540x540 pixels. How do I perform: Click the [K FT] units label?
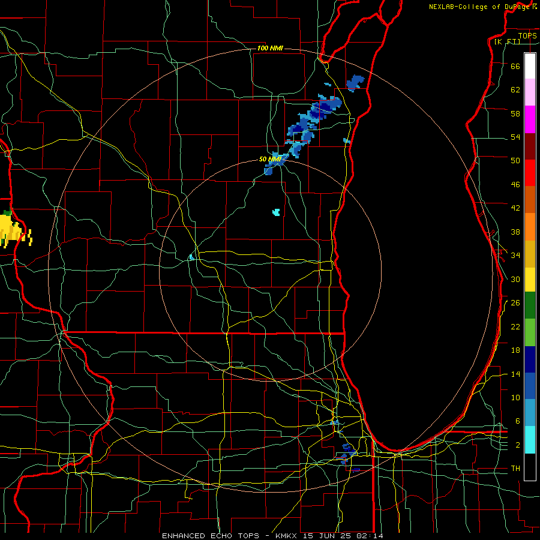507,42
